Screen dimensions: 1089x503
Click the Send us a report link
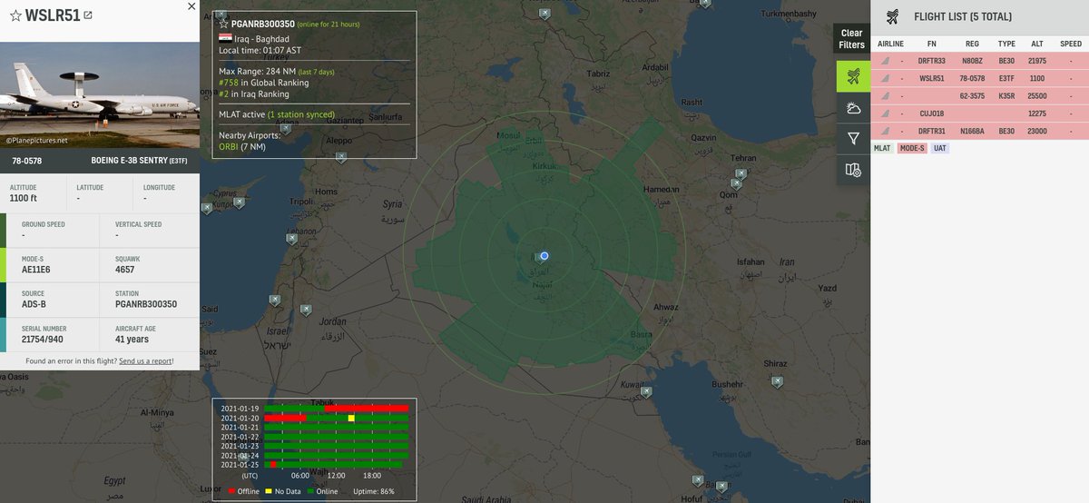tap(144, 360)
